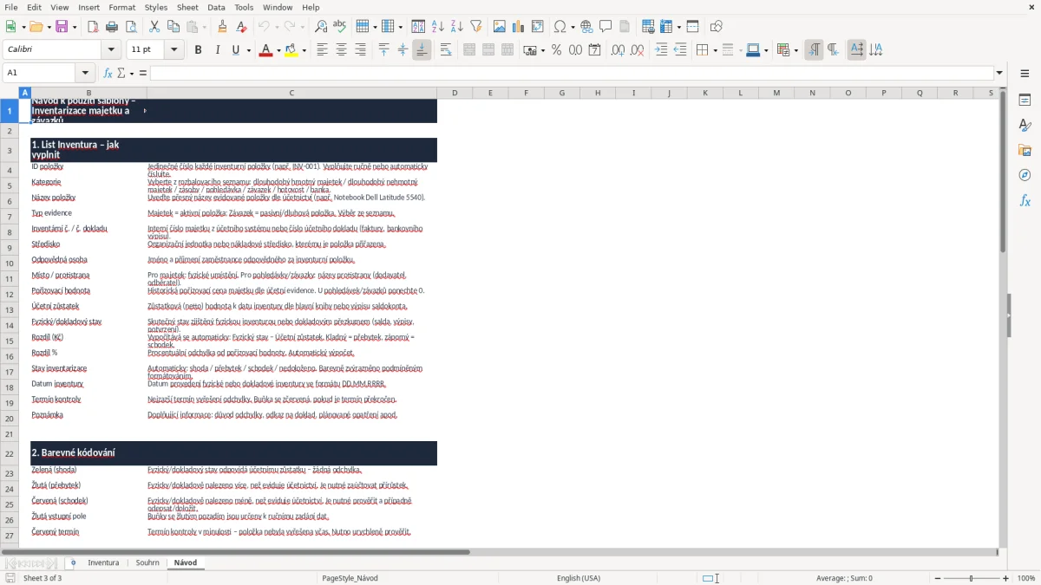Switch to the Souhrn sheet tab

coord(147,562)
